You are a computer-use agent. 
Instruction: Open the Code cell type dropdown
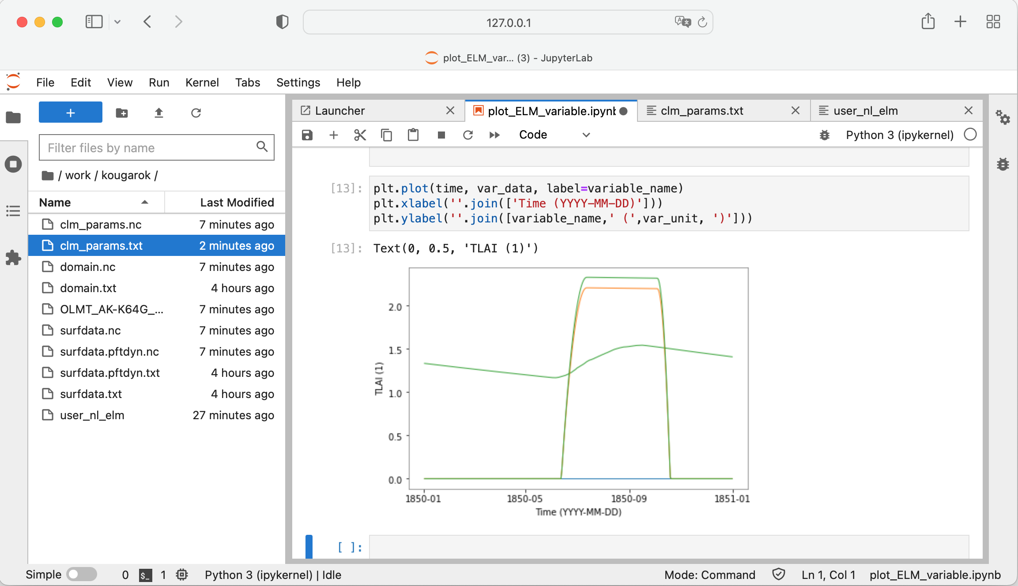click(x=554, y=135)
